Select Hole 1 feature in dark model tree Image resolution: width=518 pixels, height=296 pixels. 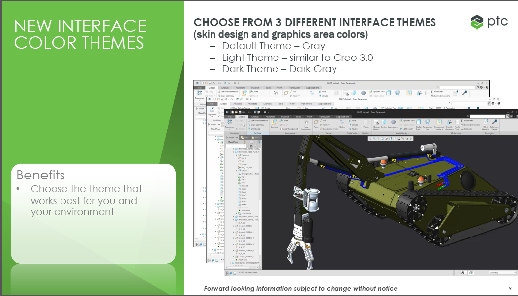(x=244, y=189)
